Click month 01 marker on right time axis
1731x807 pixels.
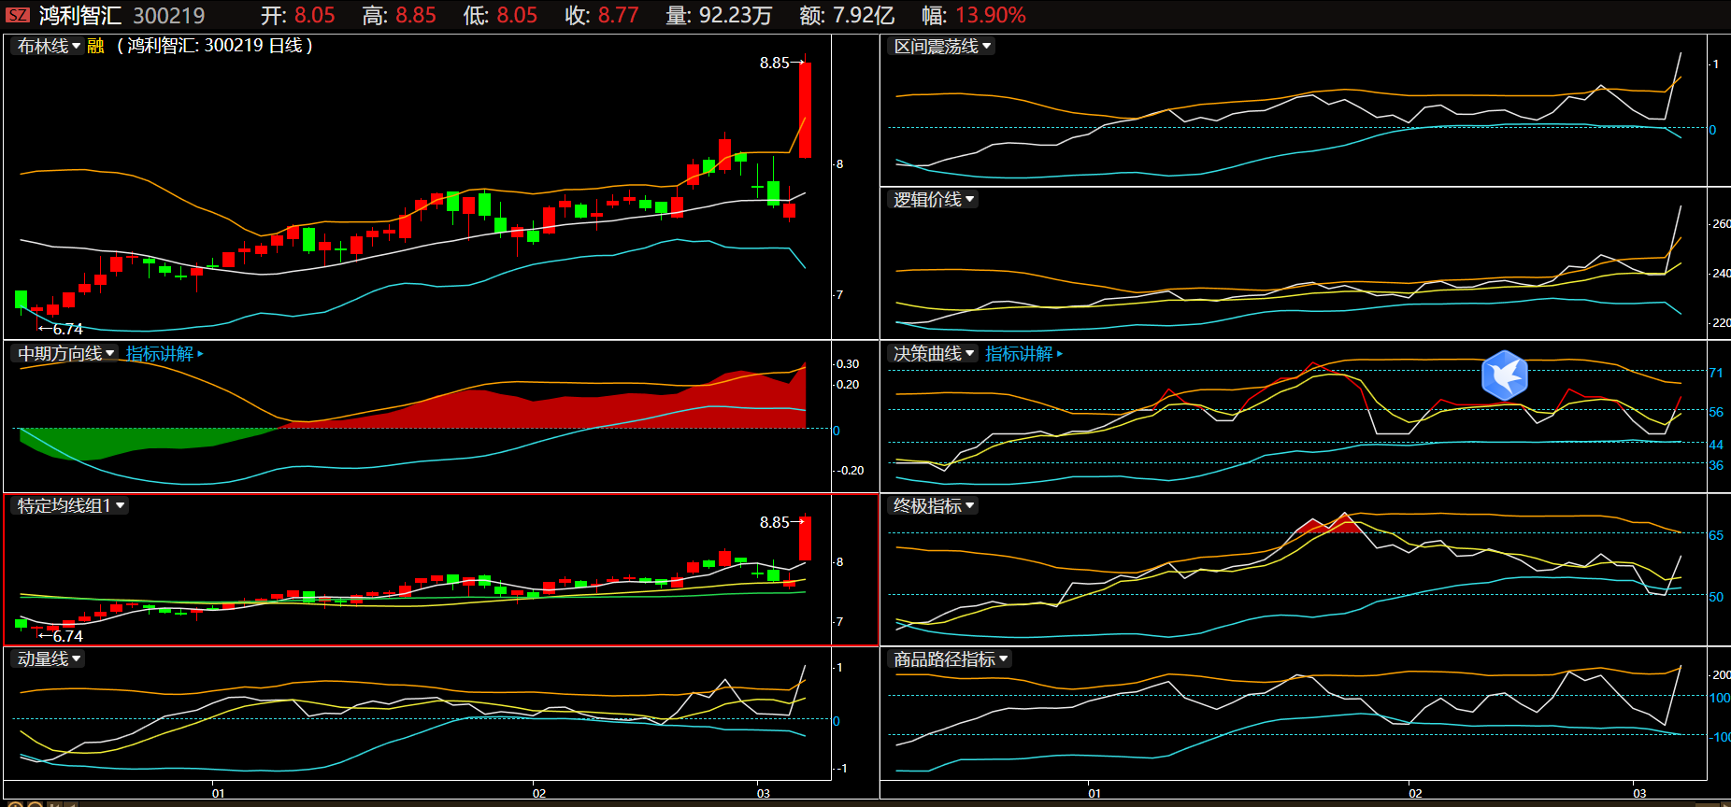coord(1094,794)
